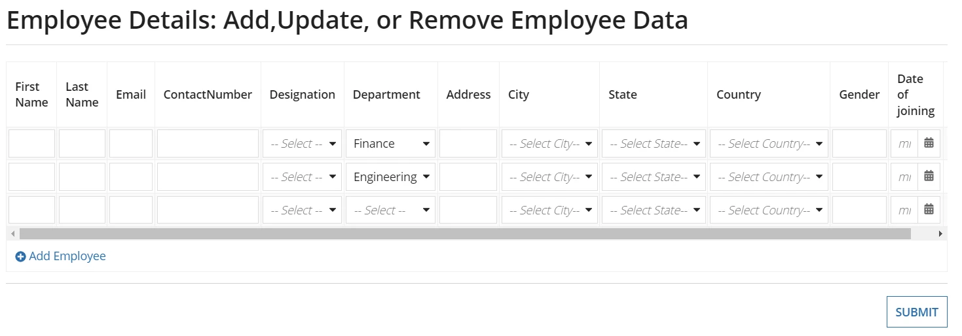This screenshot has width=962, height=336.
Task: Open second row Select State dropdown
Action: [x=654, y=176]
